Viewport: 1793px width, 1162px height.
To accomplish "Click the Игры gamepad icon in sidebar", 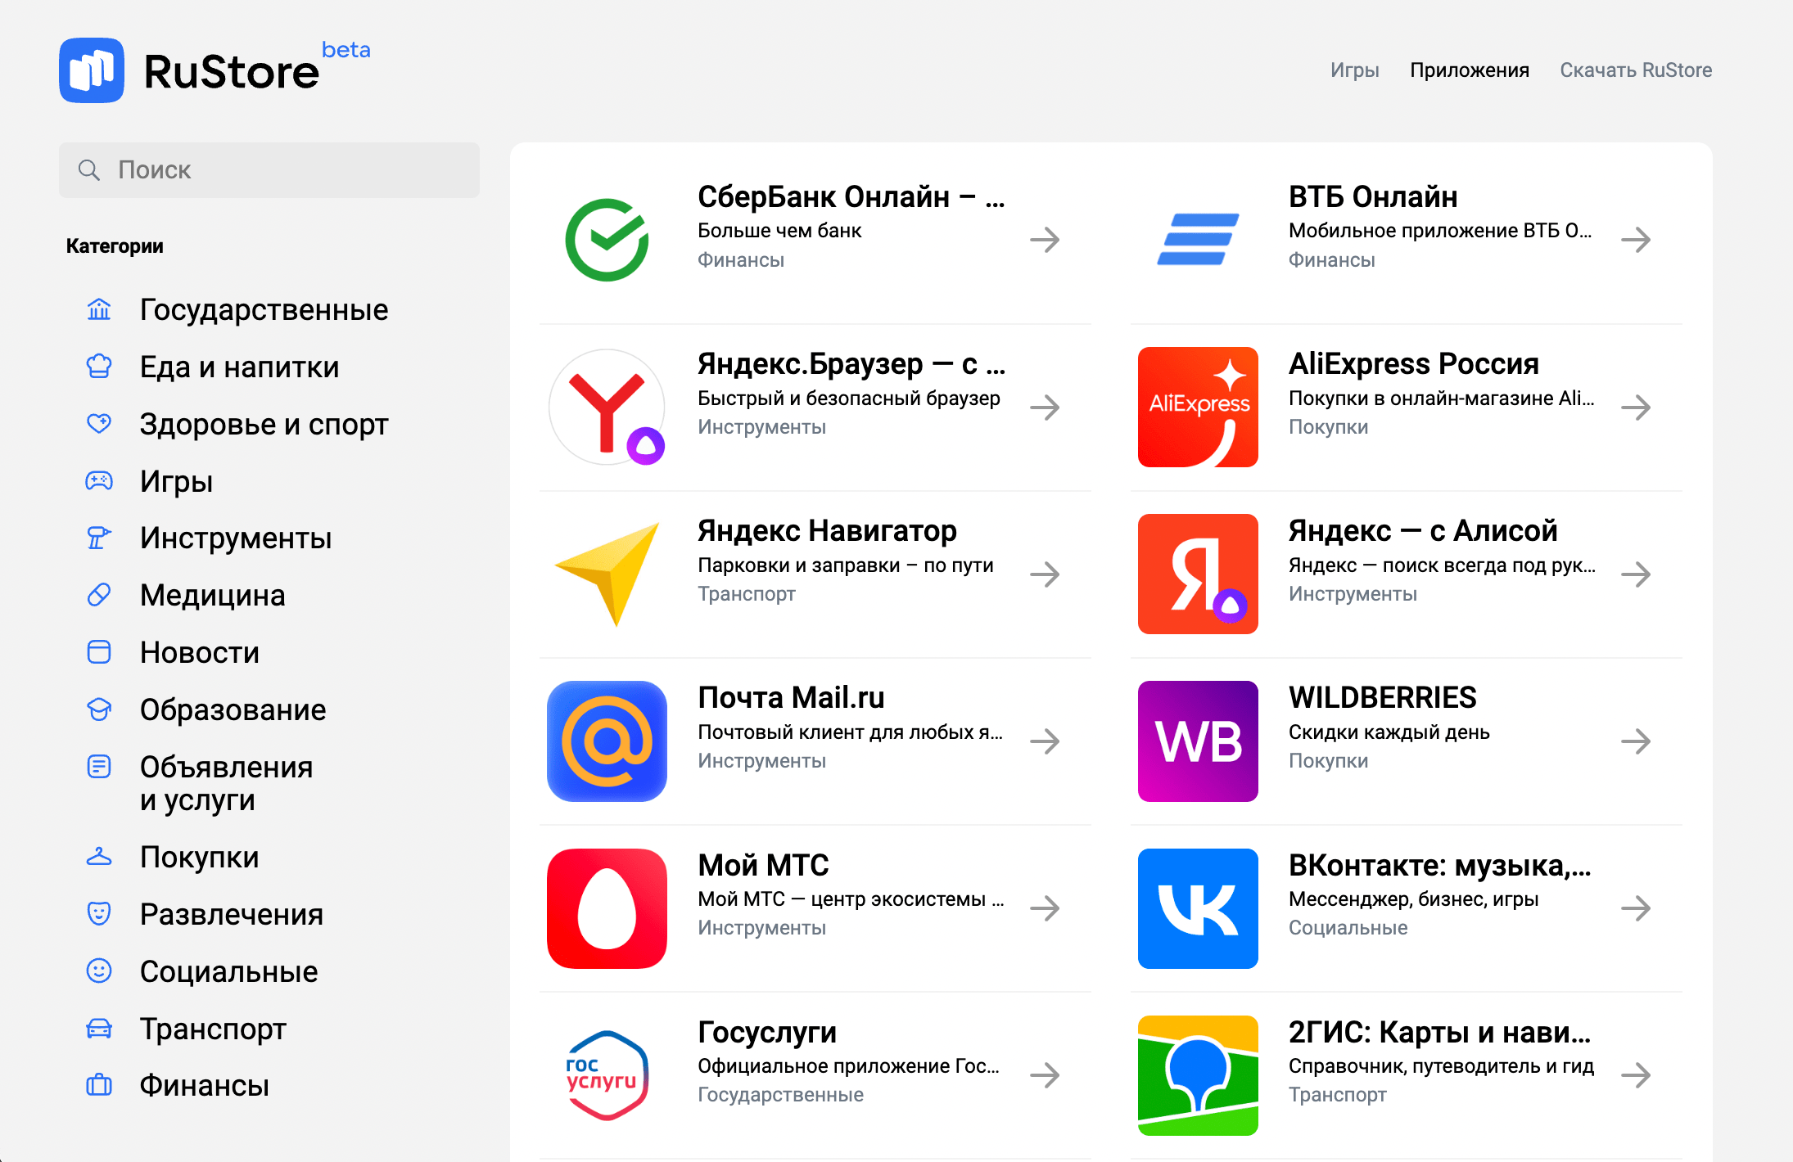I will click(99, 480).
